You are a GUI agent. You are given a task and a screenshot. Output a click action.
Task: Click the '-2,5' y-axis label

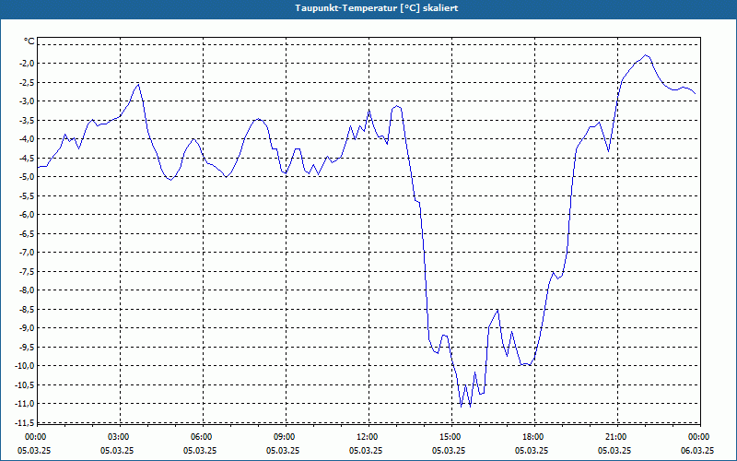pos(27,82)
